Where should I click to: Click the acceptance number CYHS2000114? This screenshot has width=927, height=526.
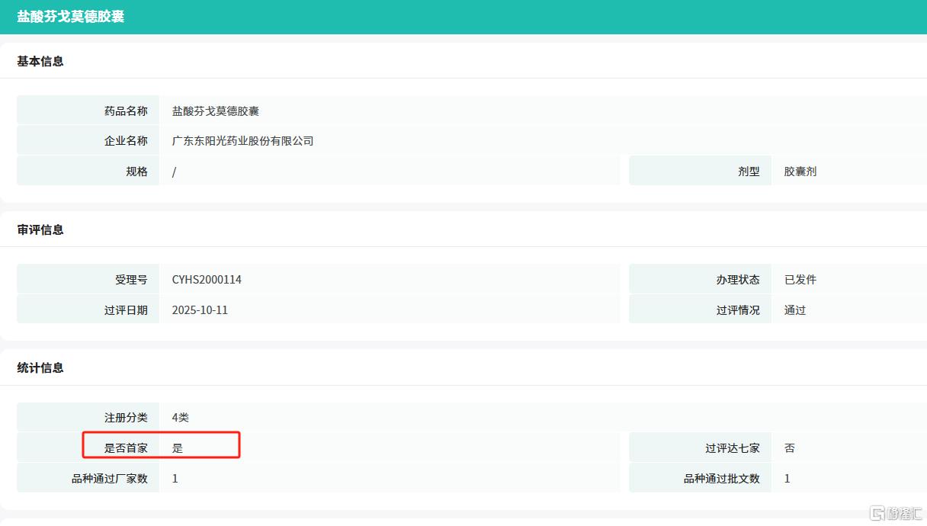[207, 280]
